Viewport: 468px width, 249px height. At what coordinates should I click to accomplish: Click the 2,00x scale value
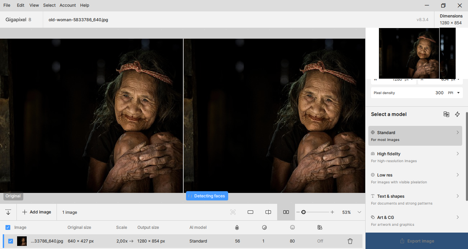(122, 241)
